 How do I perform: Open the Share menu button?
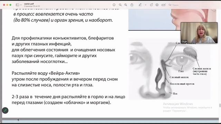tap(132, 5)
